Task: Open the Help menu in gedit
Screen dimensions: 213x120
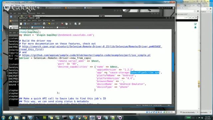Action: click(53, 20)
